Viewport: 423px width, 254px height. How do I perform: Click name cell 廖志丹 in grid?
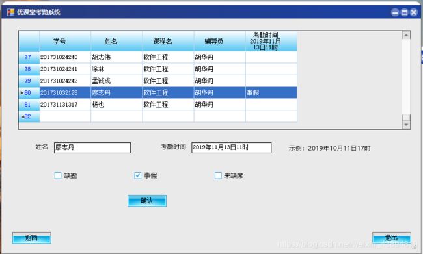click(116, 93)
